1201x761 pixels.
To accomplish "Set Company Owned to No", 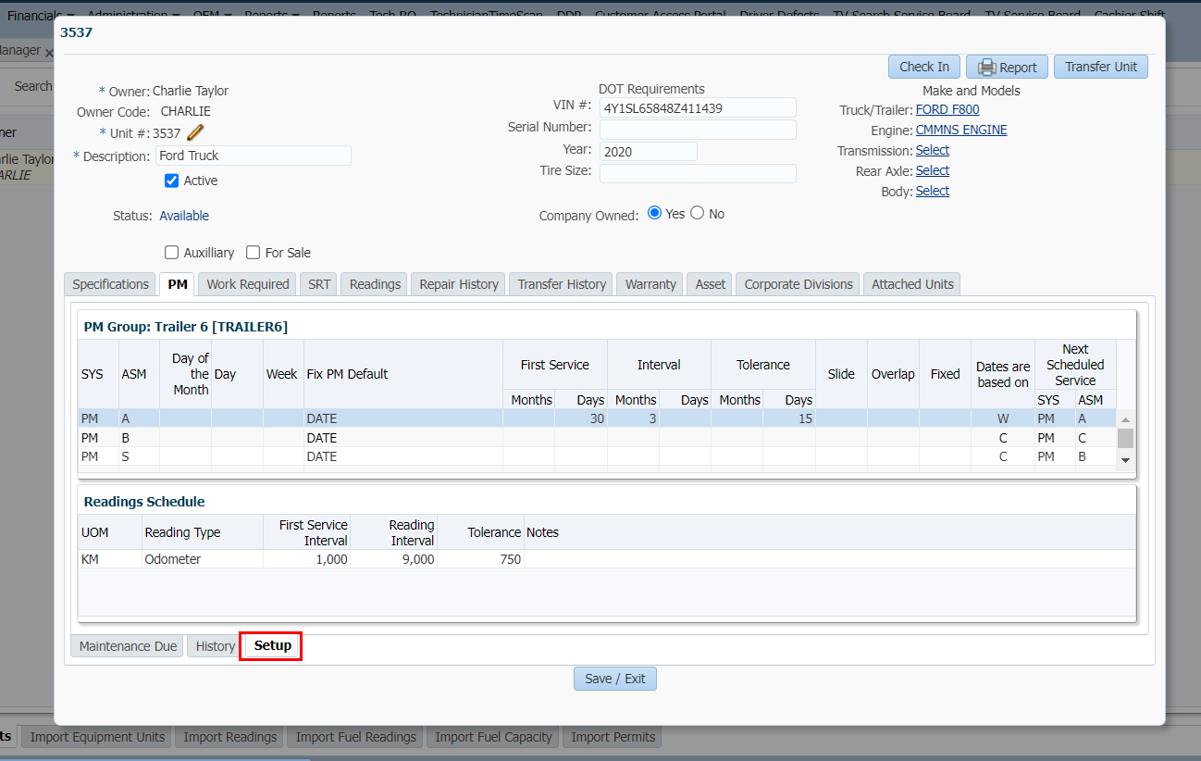I will click(x=698, y=213).
